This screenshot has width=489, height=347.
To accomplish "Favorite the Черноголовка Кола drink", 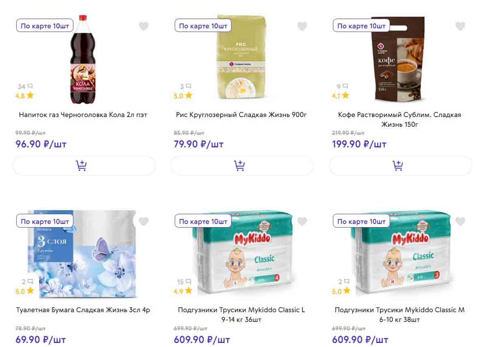I will (x=144, y=26).
